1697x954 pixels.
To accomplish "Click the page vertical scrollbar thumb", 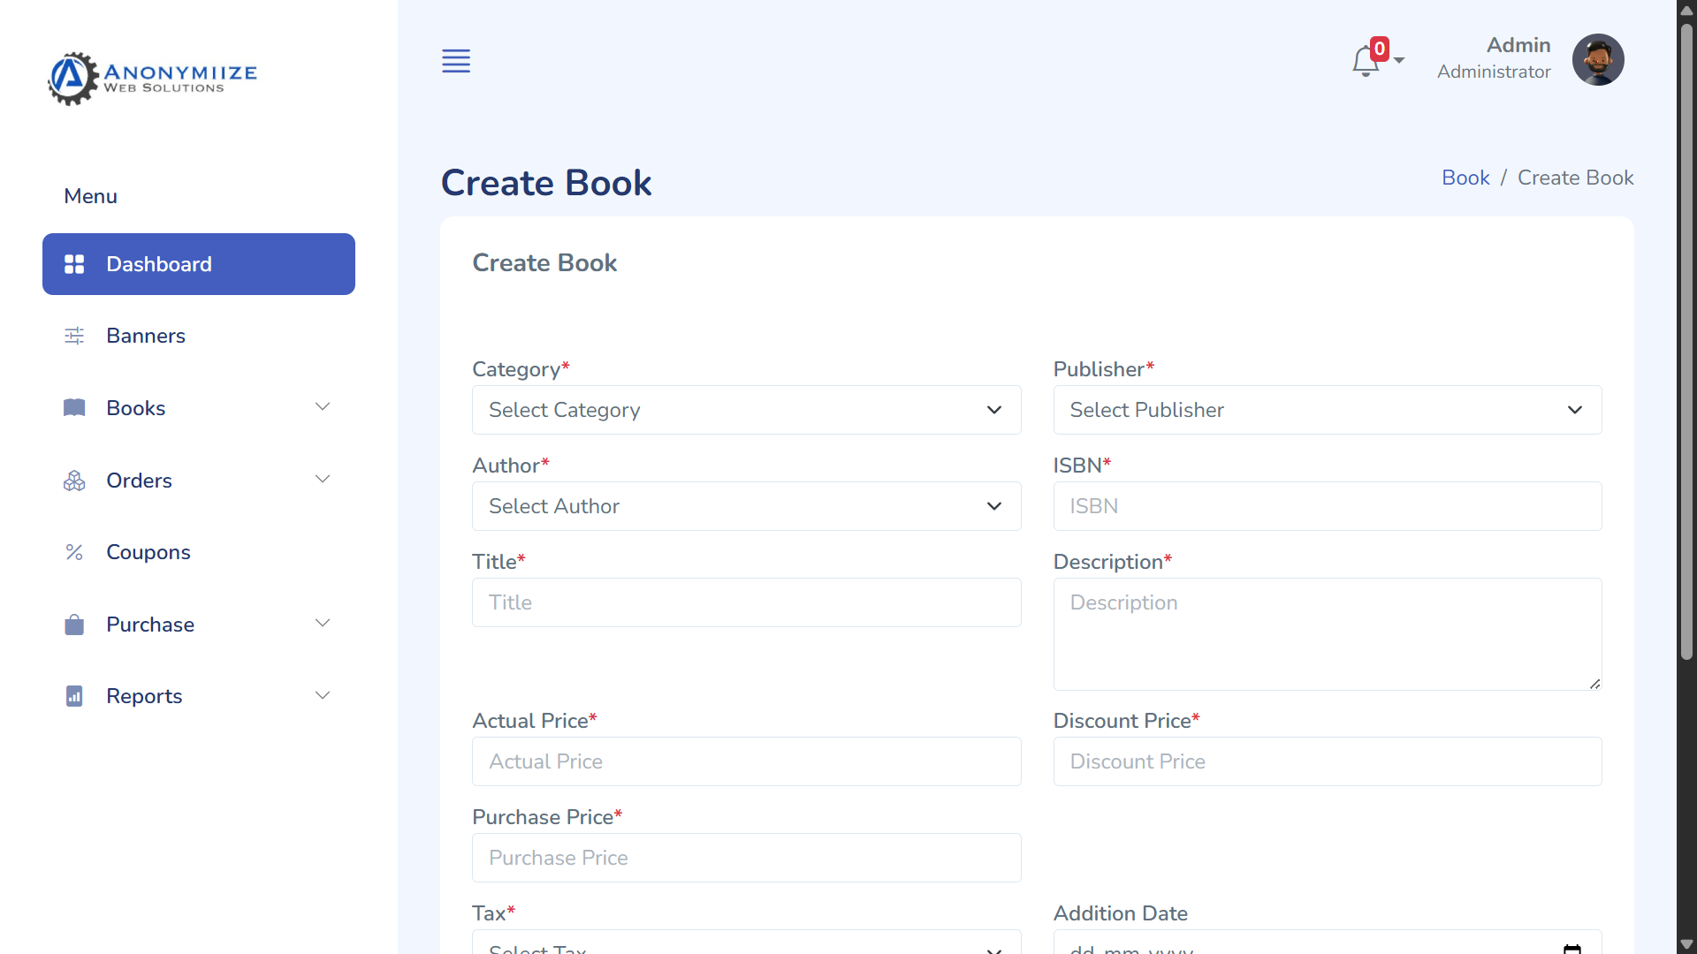I will (x=1686, y=340).
